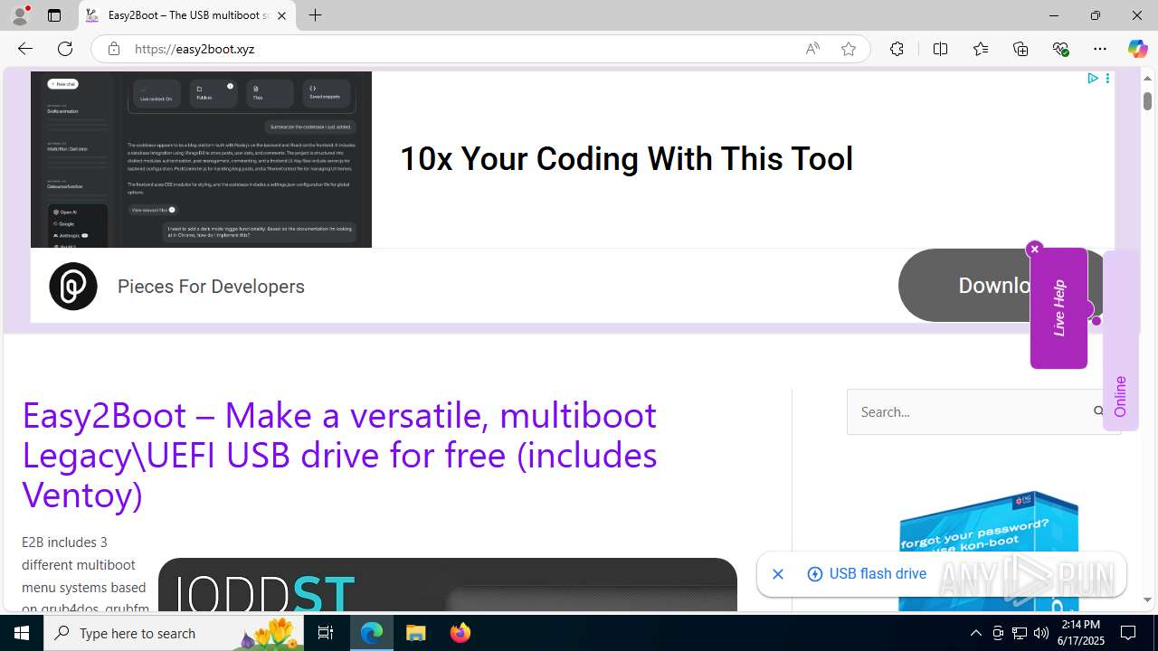Open the Collections panel
The image size is (1158, 651).
[x=1020, y=49]
